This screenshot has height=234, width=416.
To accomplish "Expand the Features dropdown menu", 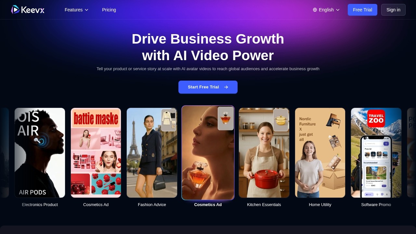I will click(x=76, y=10).
